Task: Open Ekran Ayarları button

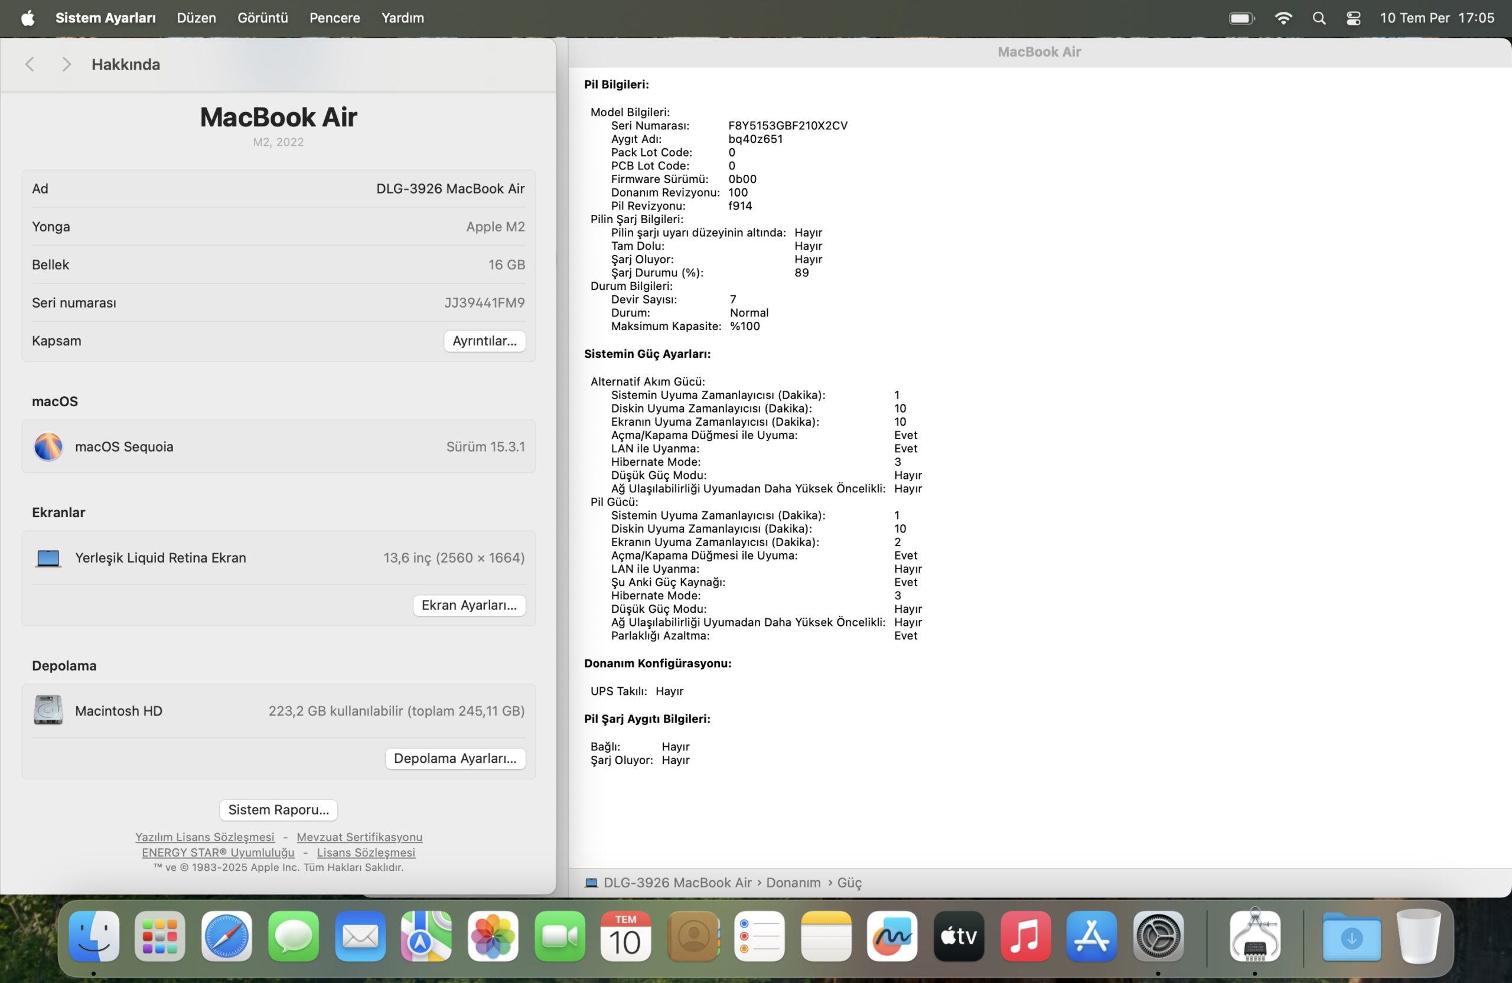Action: tap(470, 605)
